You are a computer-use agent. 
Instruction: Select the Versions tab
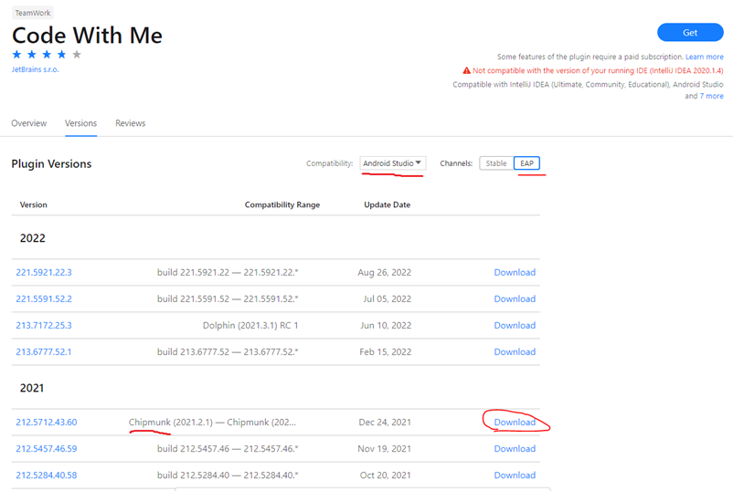(x=80, y=123)
